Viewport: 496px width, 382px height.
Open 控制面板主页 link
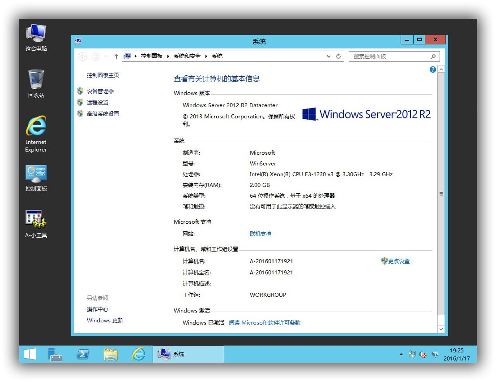coord(103,75)
